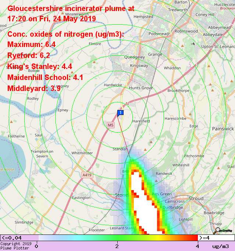Click the Dudbridge place label
Viewport: 235px width, 251px height.
coord(173,208)
